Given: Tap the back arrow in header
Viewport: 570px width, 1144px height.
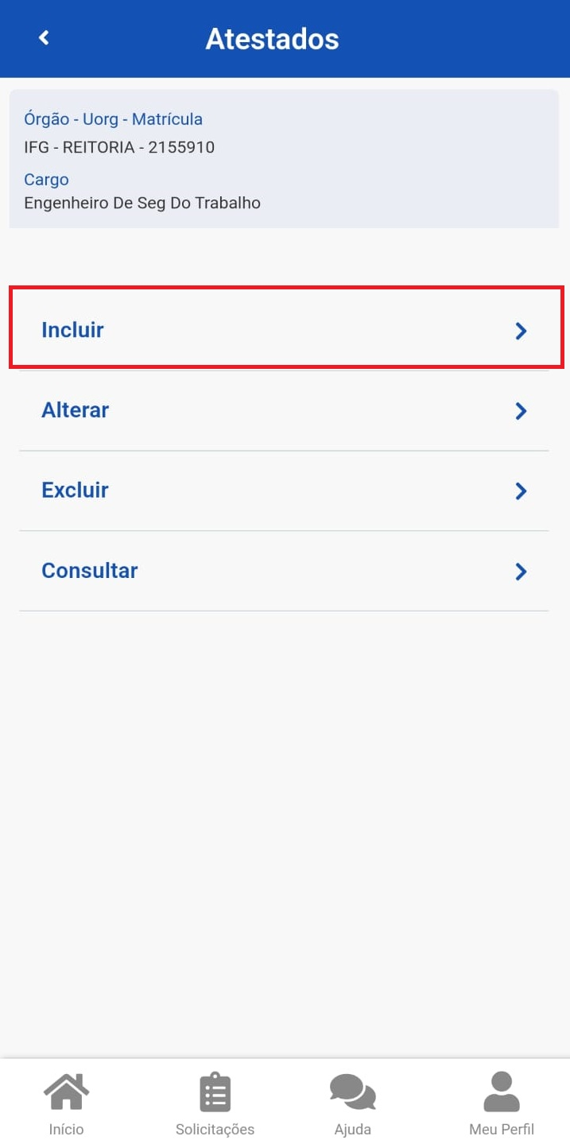Looking at the screenshot, I should [45, 38].
